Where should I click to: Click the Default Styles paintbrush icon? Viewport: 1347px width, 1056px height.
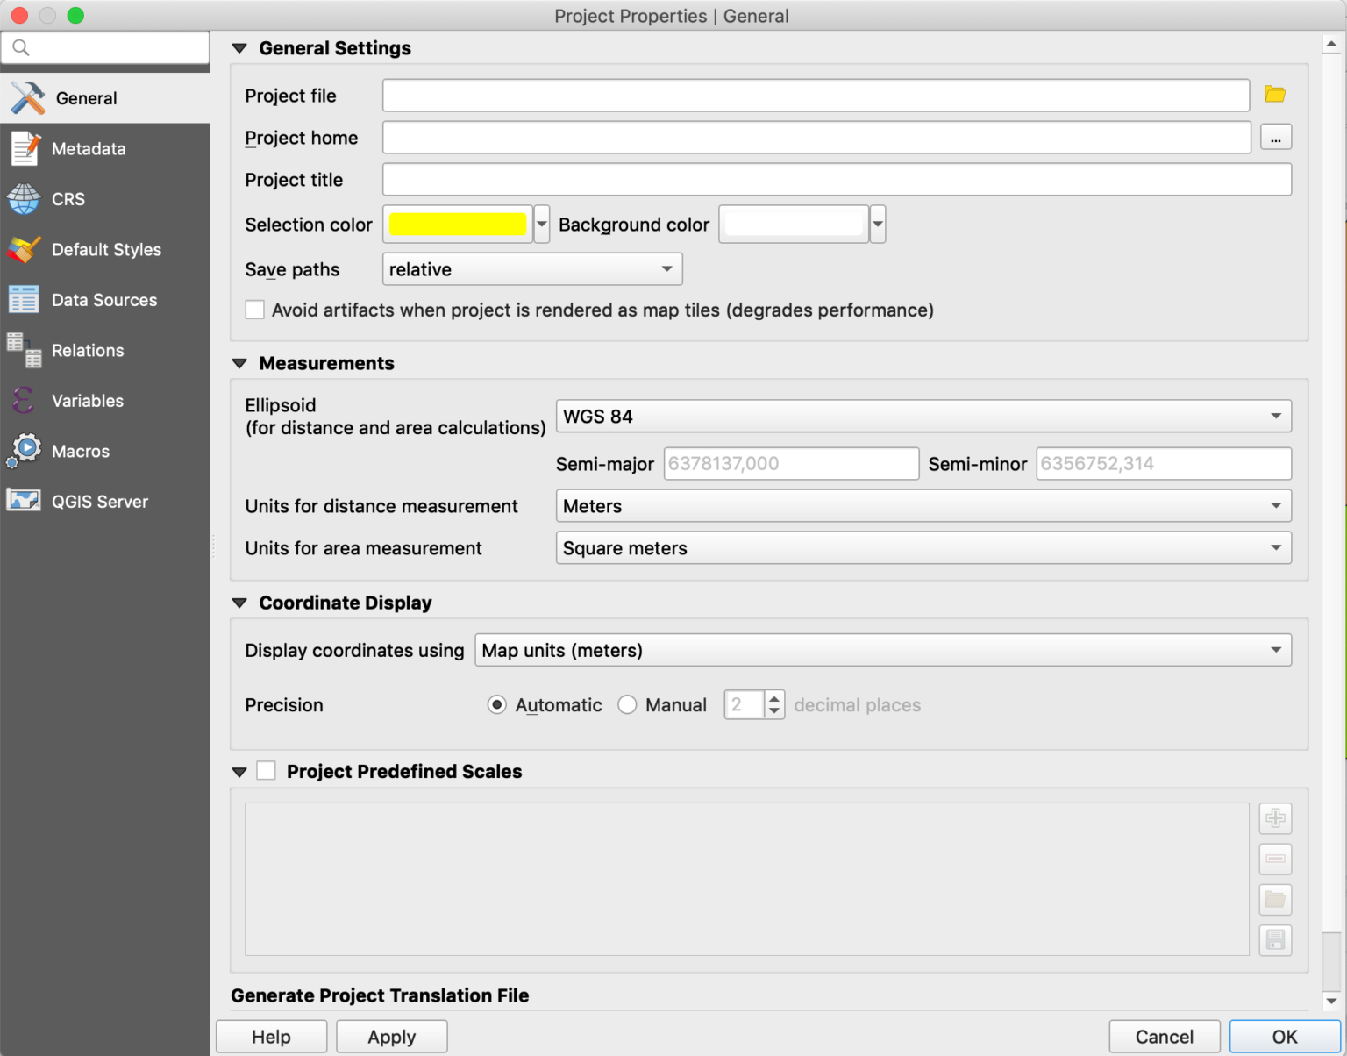coord(24,249)
